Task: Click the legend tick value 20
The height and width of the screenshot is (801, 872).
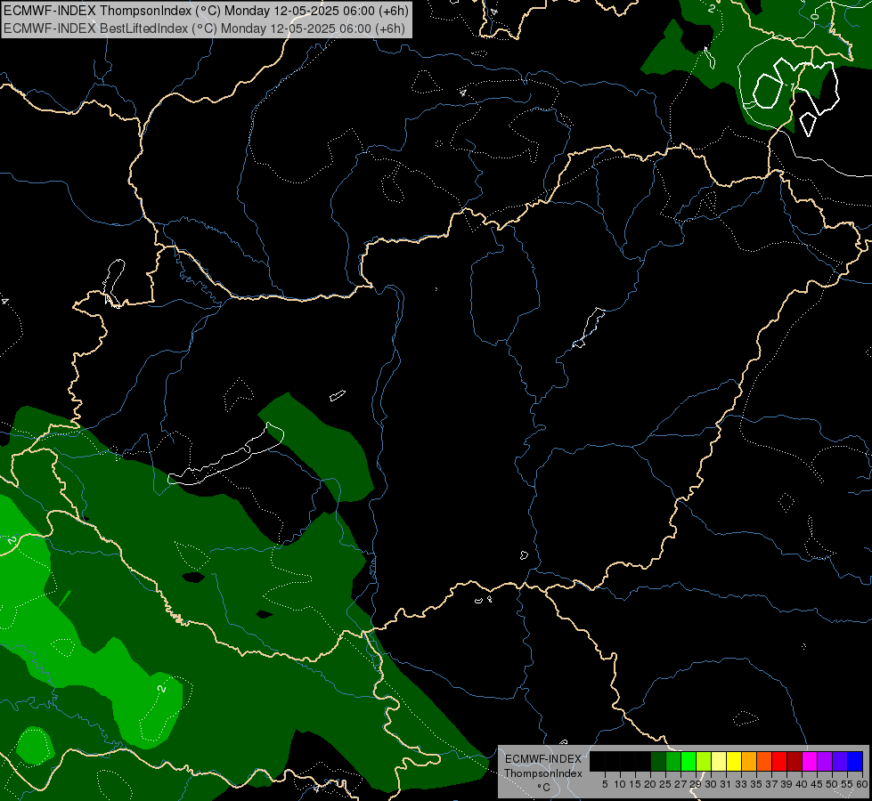Action: pyautogui.click(x=650, y=784)
